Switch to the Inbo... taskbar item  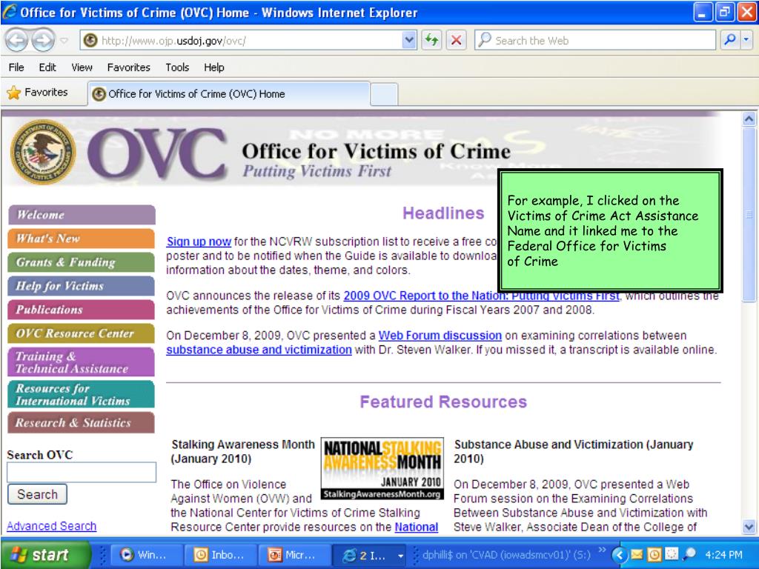(221, 555)
